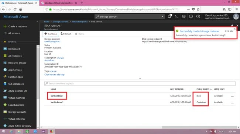Open a new browser tab

pyautogui.click(x=82, y=3)
